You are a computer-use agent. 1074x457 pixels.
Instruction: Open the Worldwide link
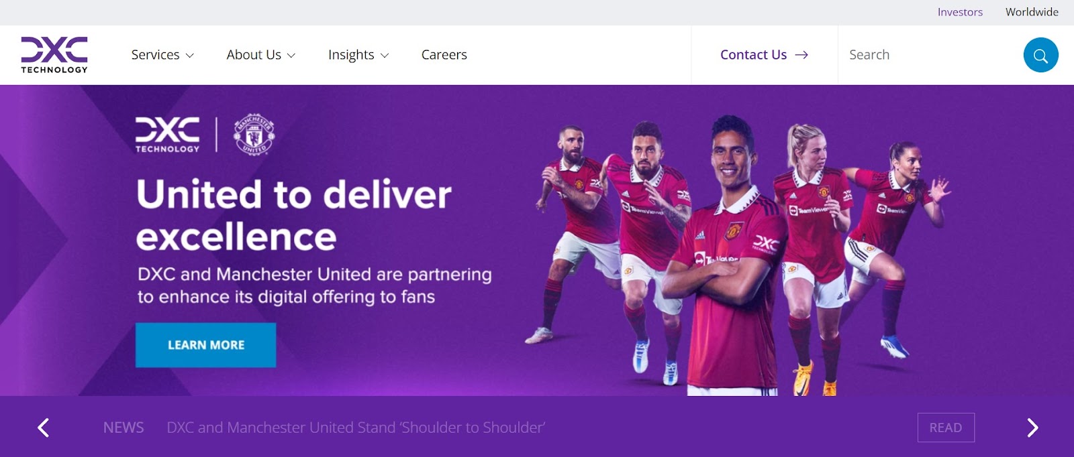pyautogui.click(x=1032, y=12)
